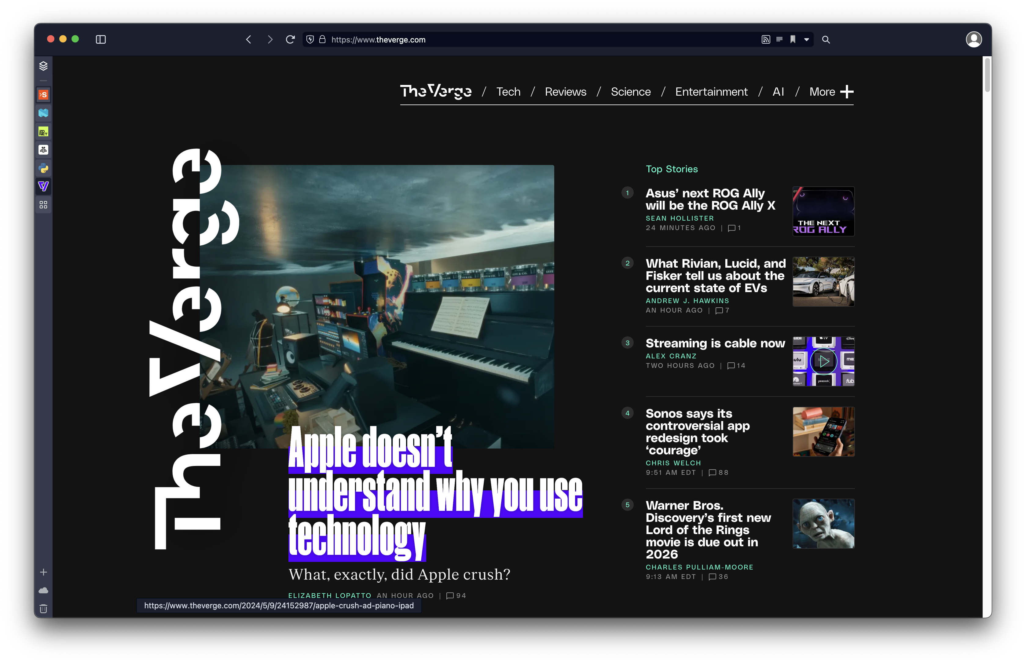
Task: Open comments on the Apple article
Action: click(456, 595)
